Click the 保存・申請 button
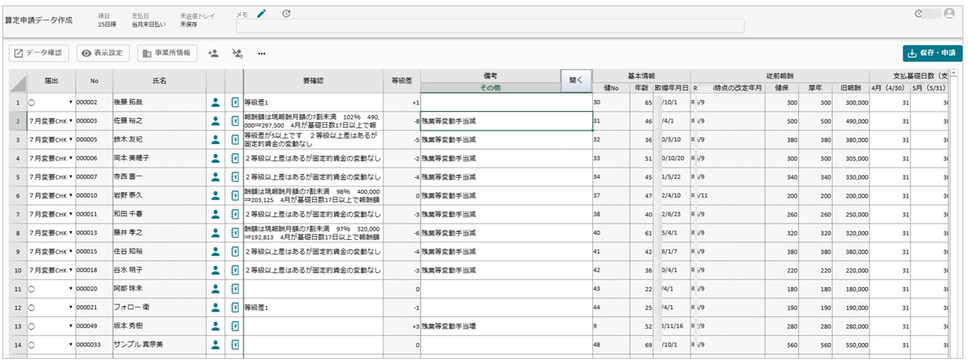This screenshot has height=362, width=968. pos(931,54)
